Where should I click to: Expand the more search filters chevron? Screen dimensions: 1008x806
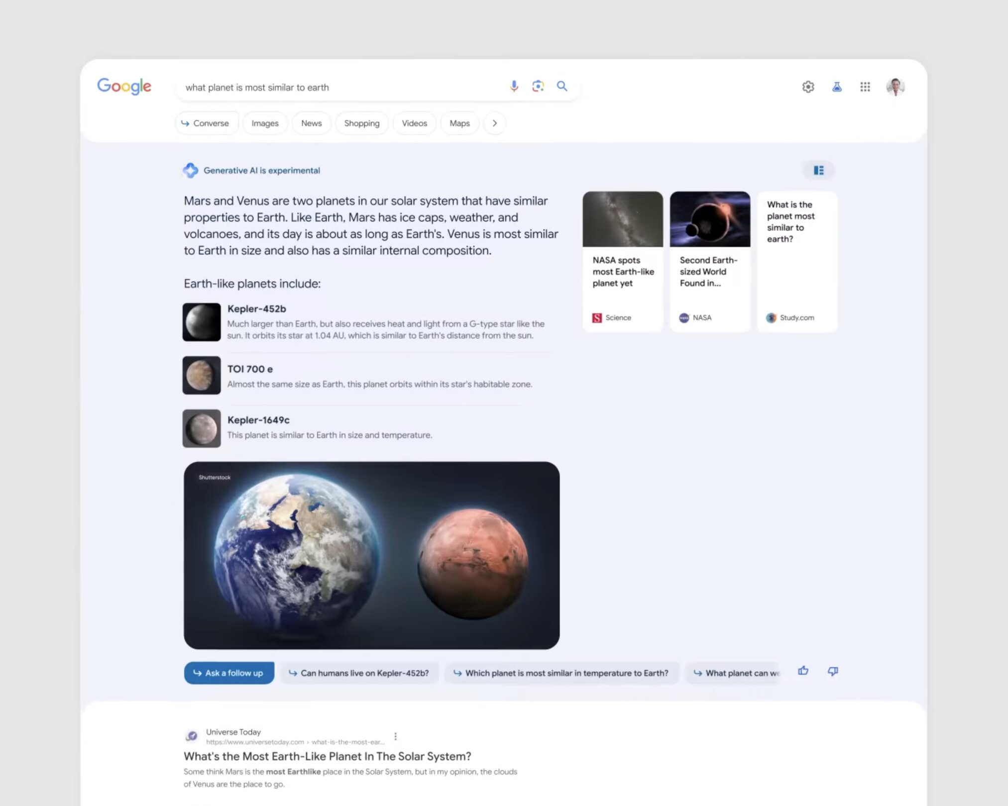point(494,122)
